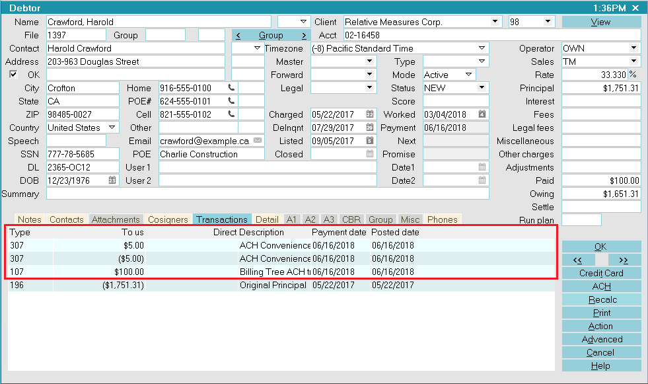The width and height of the screenshot is (648, 384).
Task: Click the View button
Action: pyautogui.click(x=601, y=22)
